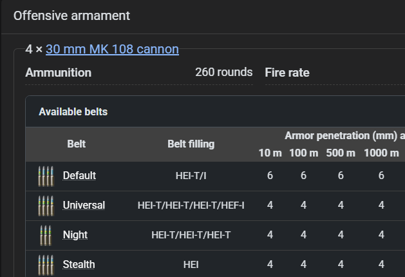
Task: Click the 260 rounds ammunition value
Action: coord(224,72)
